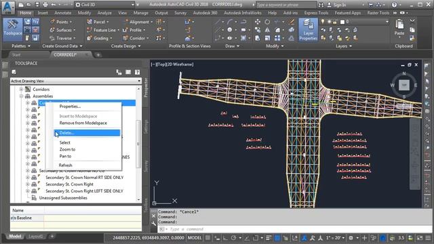This screenshot has height=244, width=434.
Task: Open the Toolspace palette button
Action: pyautogui.click(x=13, y=30)
